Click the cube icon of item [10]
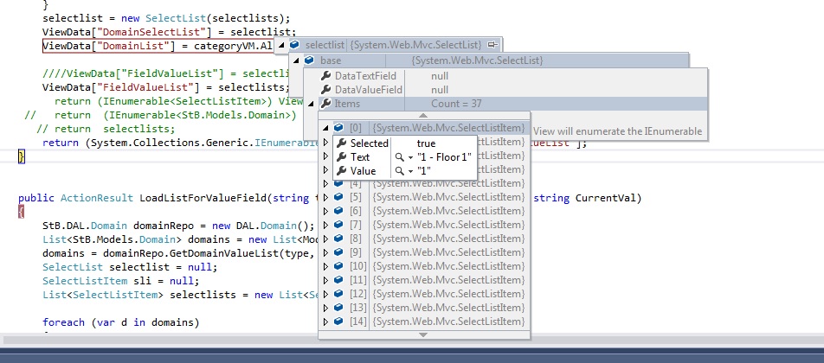 pyautogui.click(x=339, y=266)
